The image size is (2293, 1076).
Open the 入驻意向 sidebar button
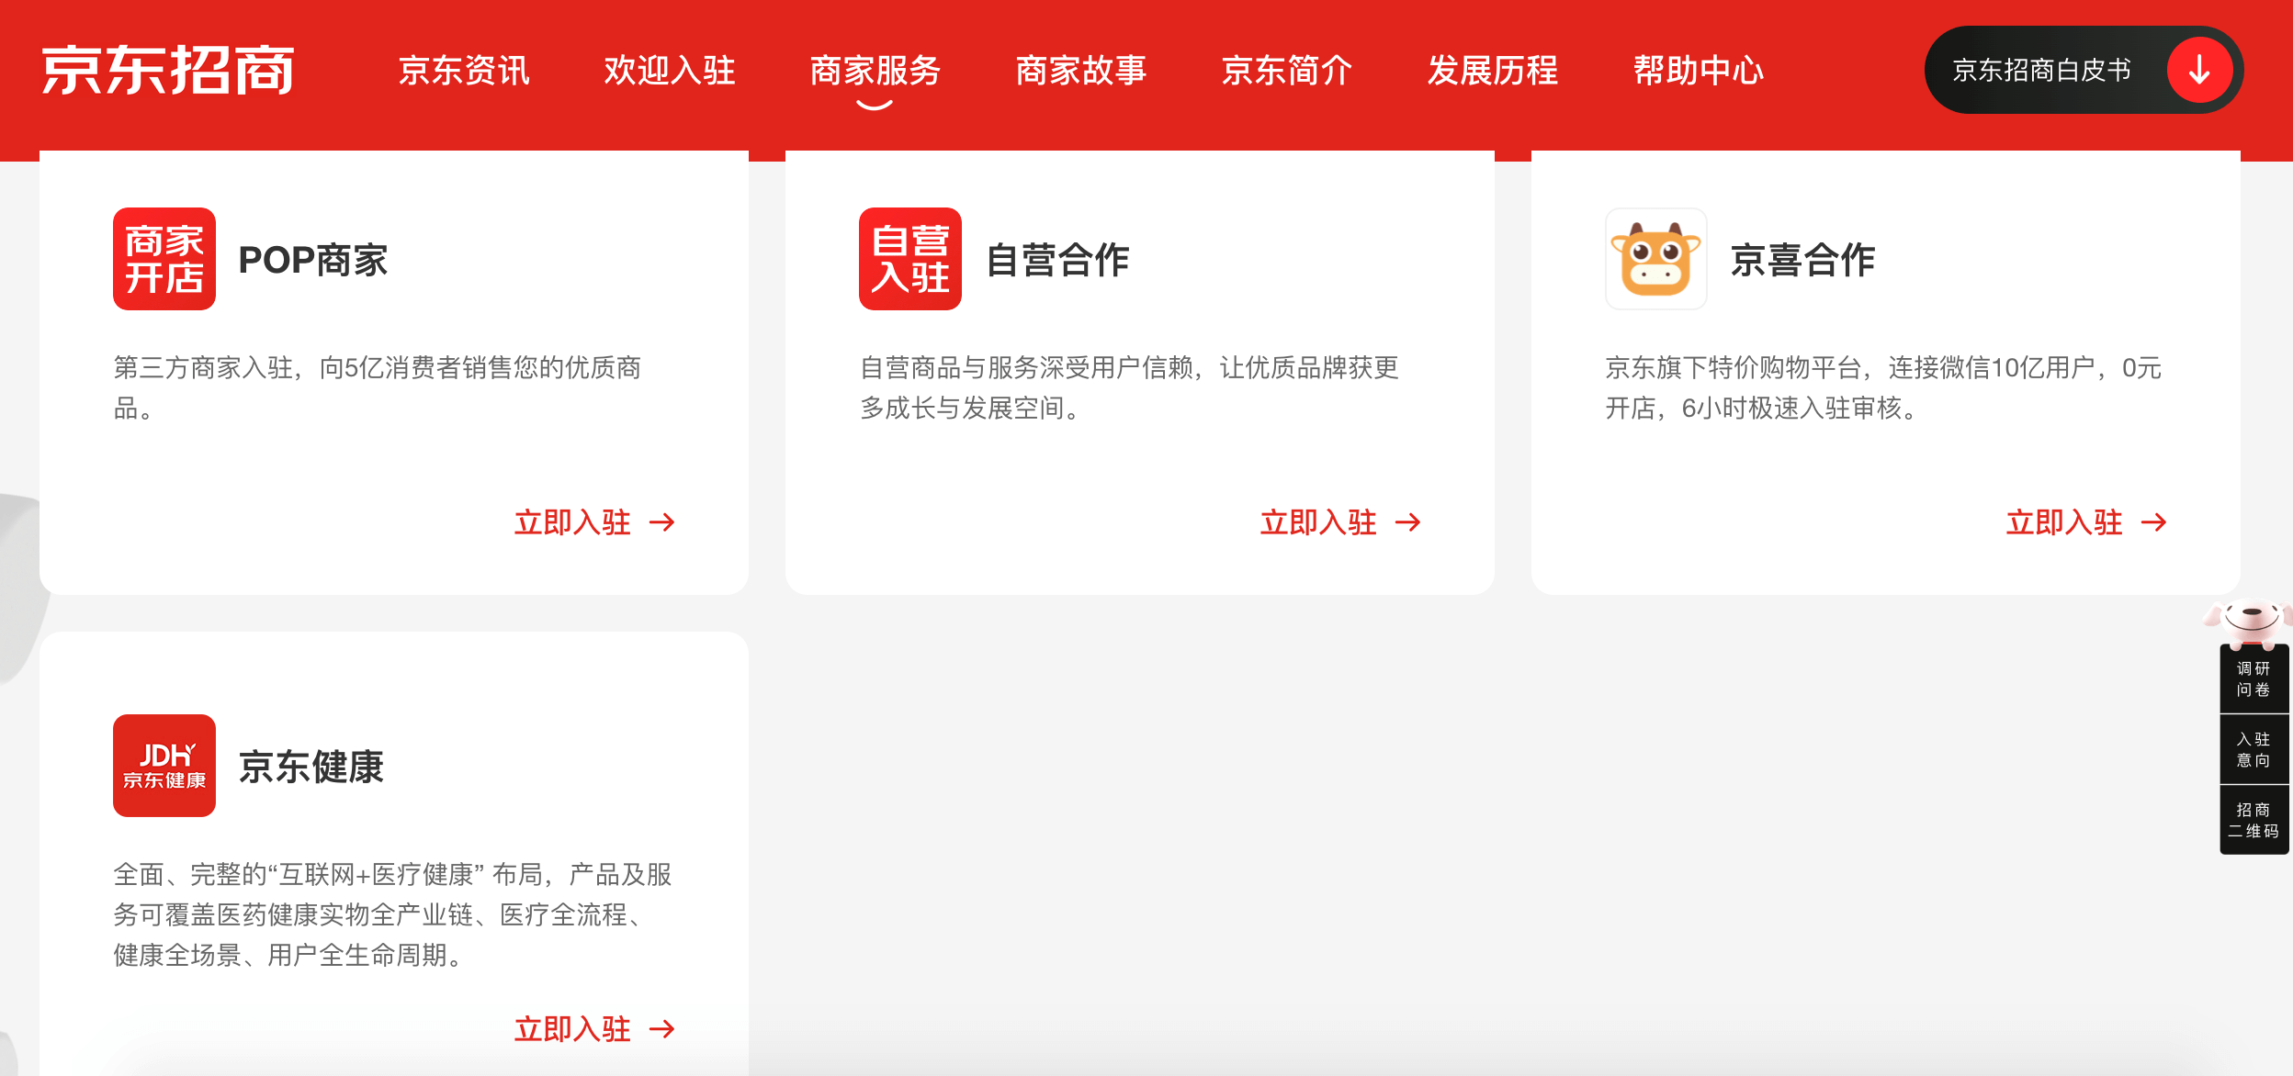click(2253, 749)
